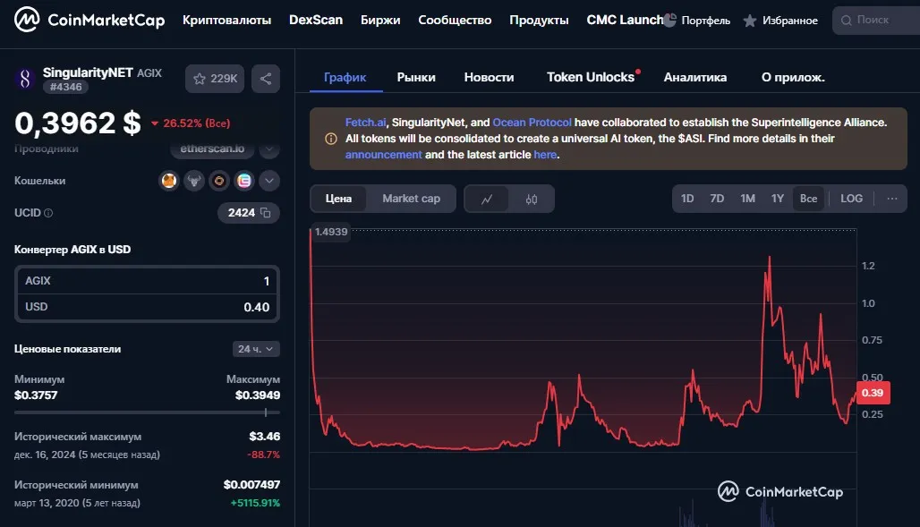920x527 pixels.
Task: Switch to the Рынки tab
Action: pos(416,78)
